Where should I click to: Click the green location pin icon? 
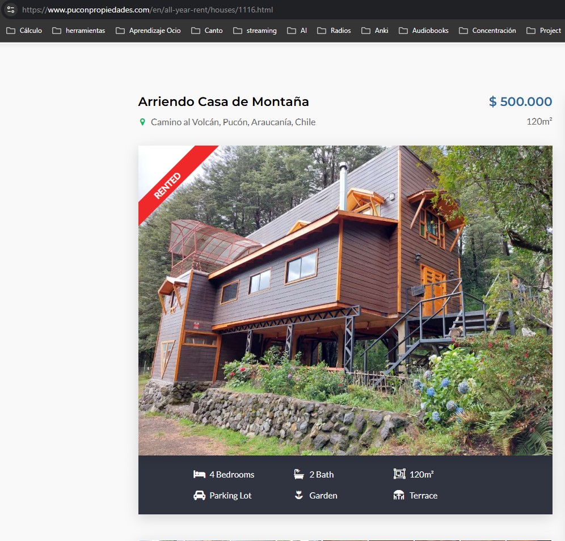142,122
